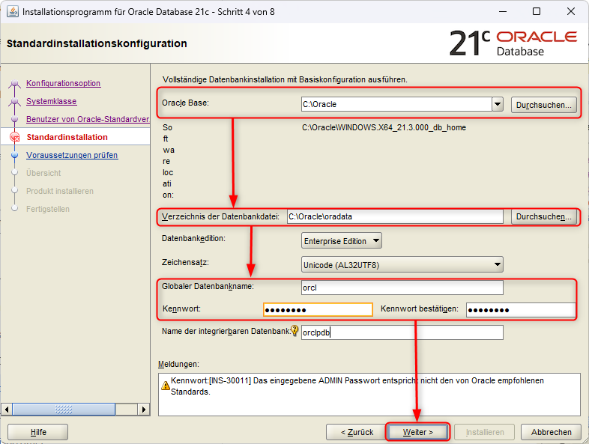Open Hilfe for the installer

[38, 432]
